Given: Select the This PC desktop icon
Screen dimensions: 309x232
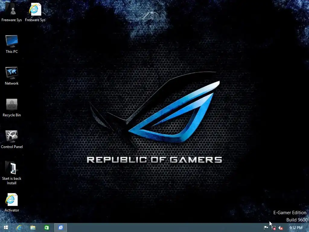Looking at the screenshot, I should [12, 44].
